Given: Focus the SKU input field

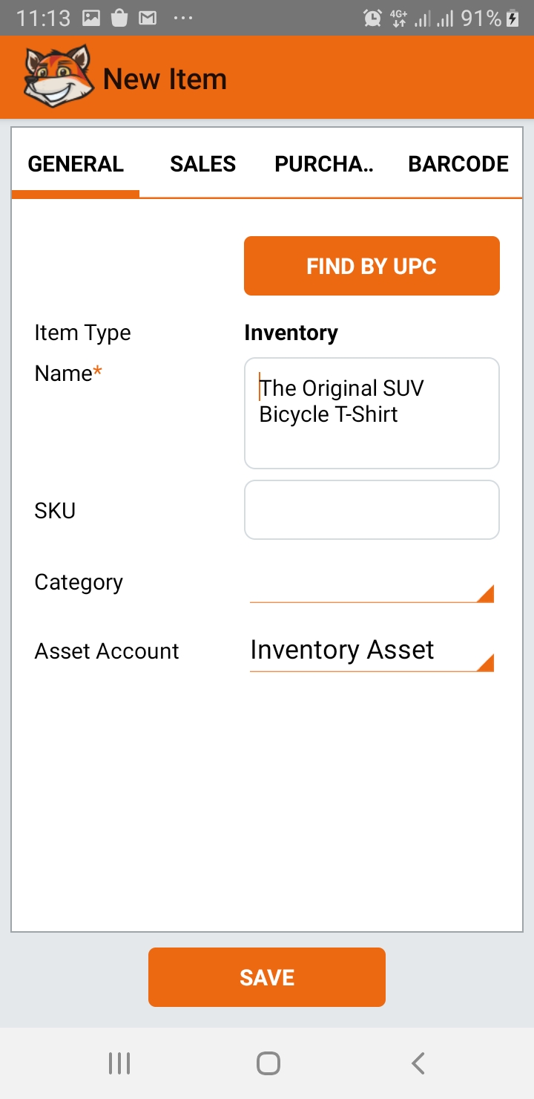Looking at the screenshot, I should tap(372, 510).
